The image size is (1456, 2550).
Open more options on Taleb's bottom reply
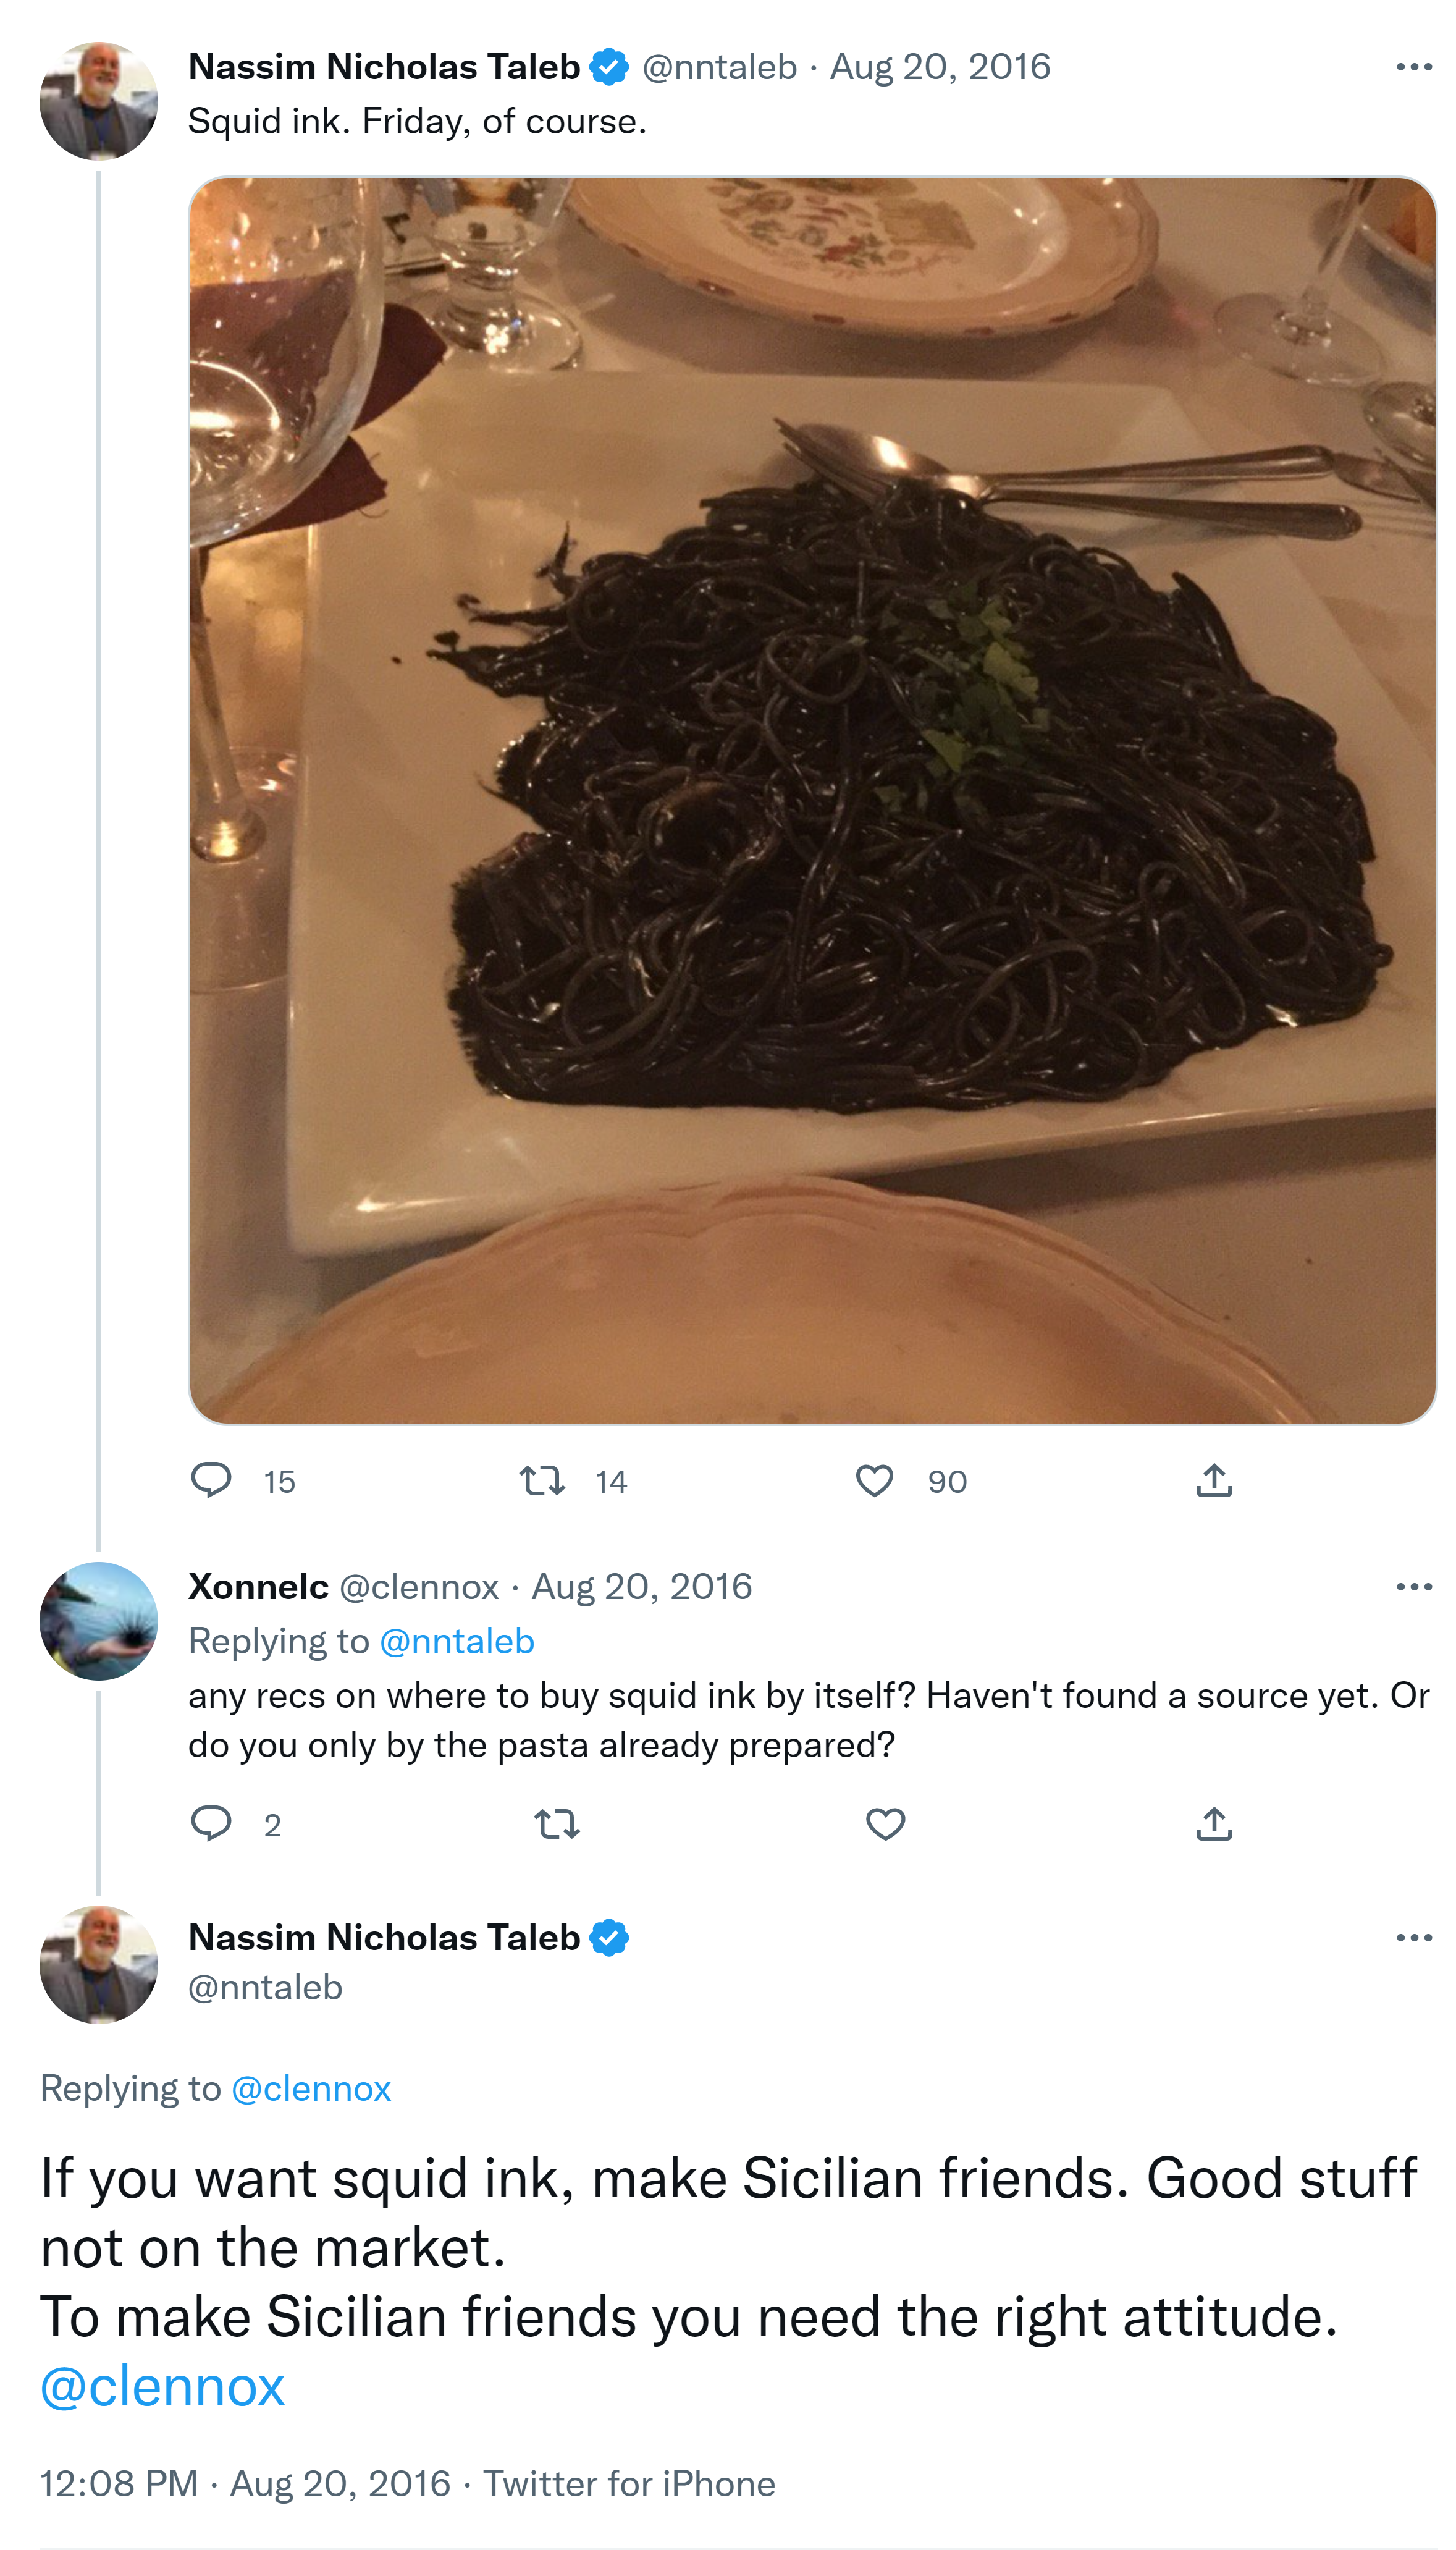coord(1413,1937)
